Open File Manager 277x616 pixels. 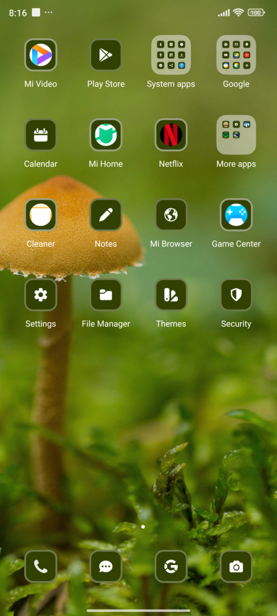(106, 294)
